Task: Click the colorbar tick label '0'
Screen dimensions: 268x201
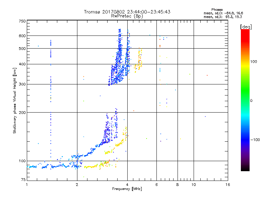Action: pyautogui.click(x=251, y=101)
